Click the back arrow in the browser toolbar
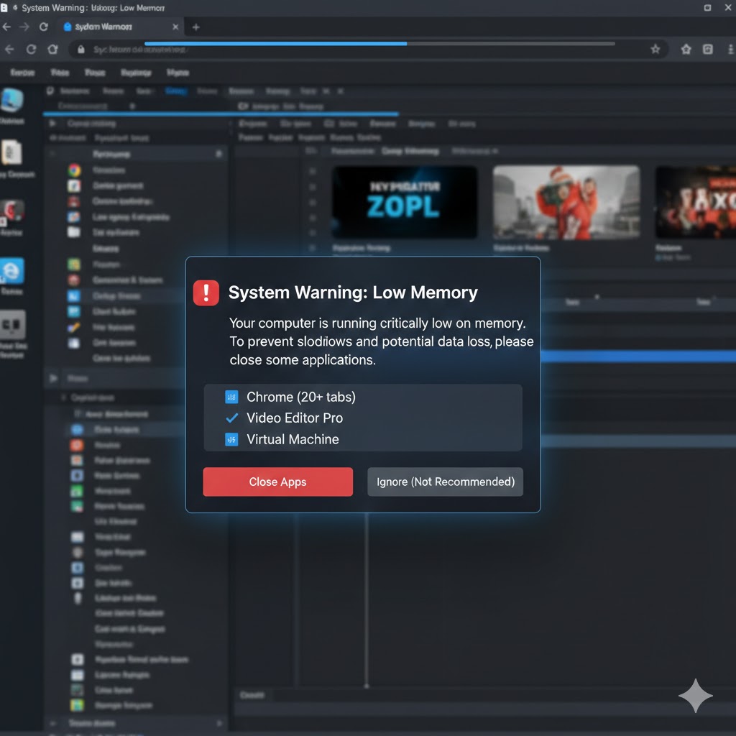Image resolution: width=736 pixels, height=736 pixels. tap(7, 27)
